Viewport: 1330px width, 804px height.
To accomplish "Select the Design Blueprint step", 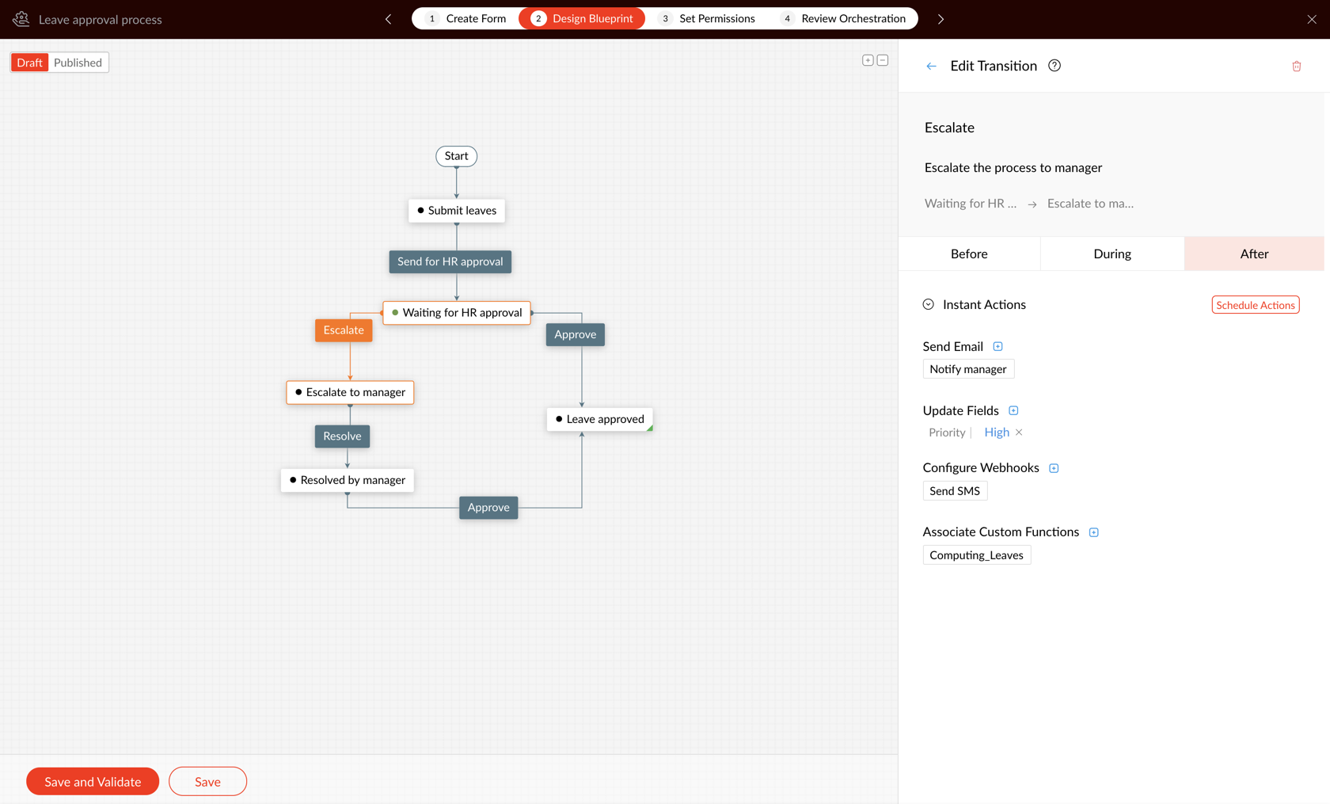I will coord(582,18).
